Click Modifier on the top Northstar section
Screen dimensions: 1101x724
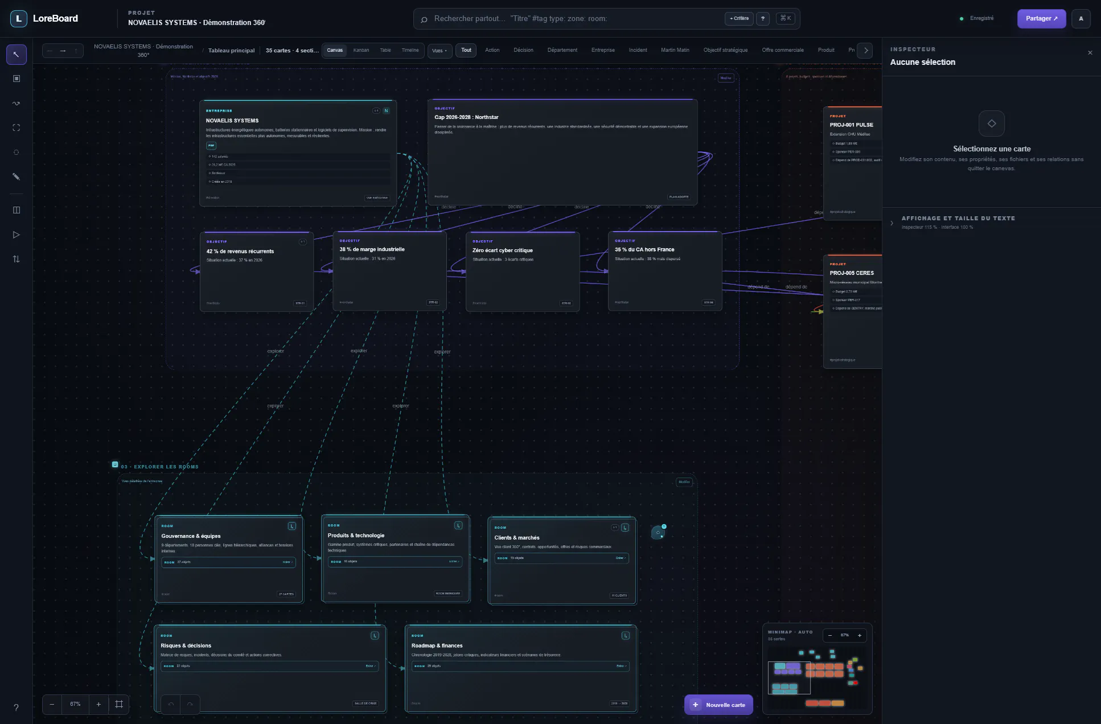point(726,78)
